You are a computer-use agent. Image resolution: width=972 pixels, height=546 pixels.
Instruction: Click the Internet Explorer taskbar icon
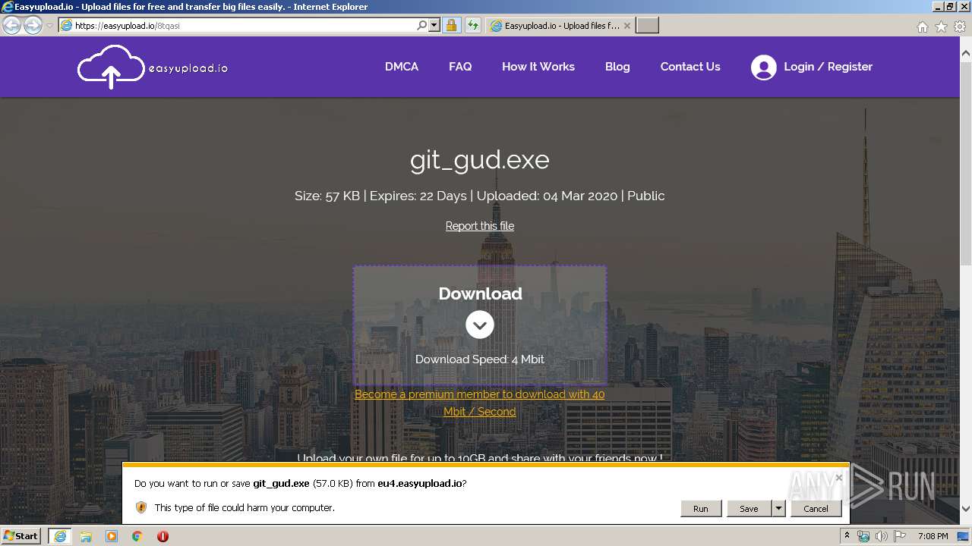(x=59, y=536)
